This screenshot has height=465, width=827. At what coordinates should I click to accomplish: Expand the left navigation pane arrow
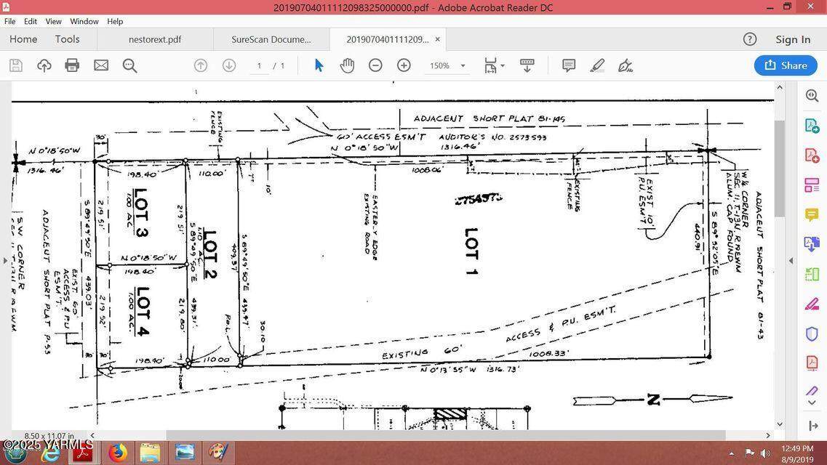point(5,260)
